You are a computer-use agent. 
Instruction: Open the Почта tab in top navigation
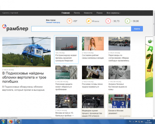tap(77, 13)
